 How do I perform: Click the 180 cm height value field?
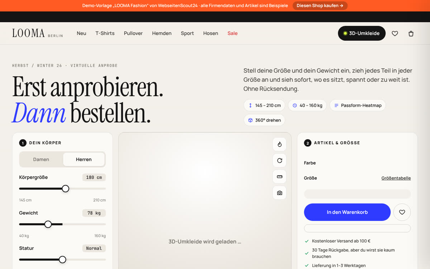point(94,178)
